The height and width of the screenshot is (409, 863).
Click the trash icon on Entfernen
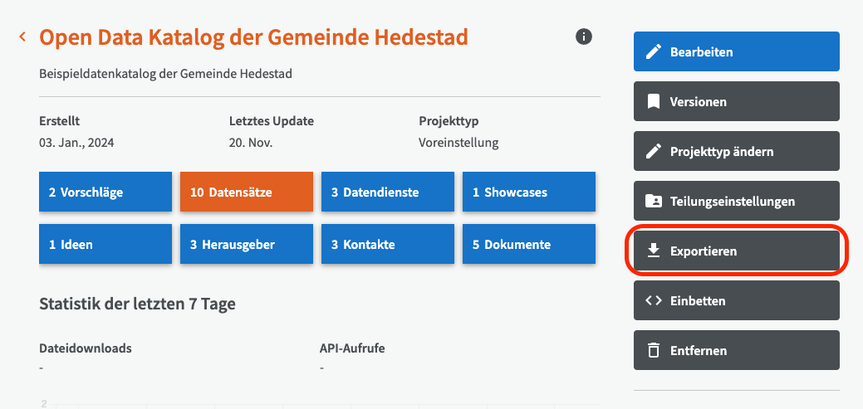[x=654, y=351]
